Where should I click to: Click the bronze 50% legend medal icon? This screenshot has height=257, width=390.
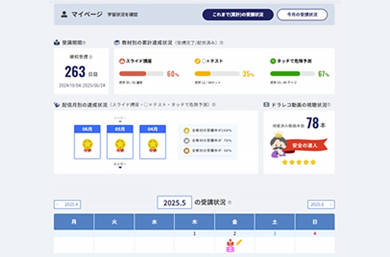(187, 150)
